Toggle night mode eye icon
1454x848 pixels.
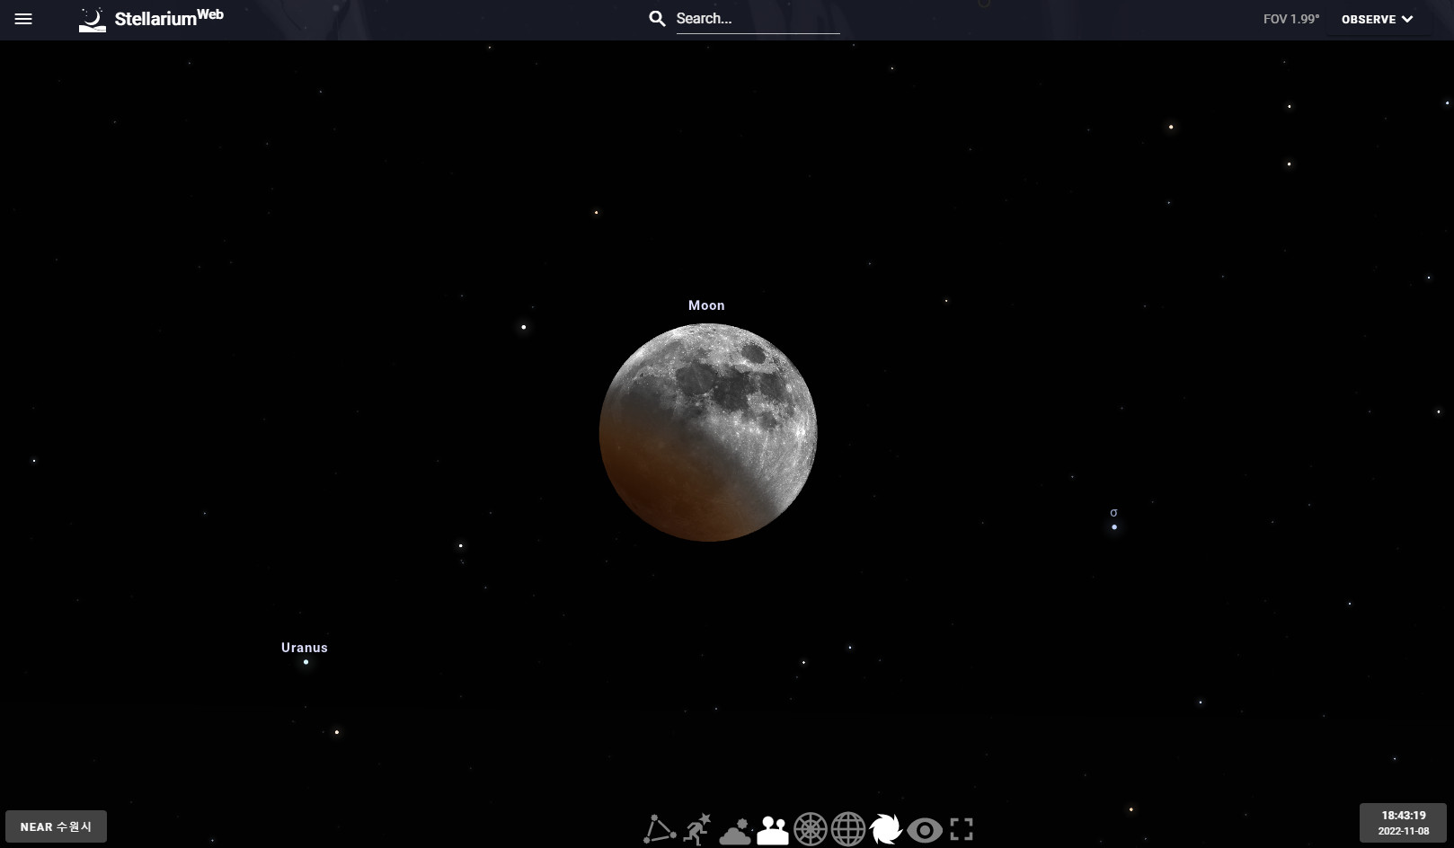925,830
